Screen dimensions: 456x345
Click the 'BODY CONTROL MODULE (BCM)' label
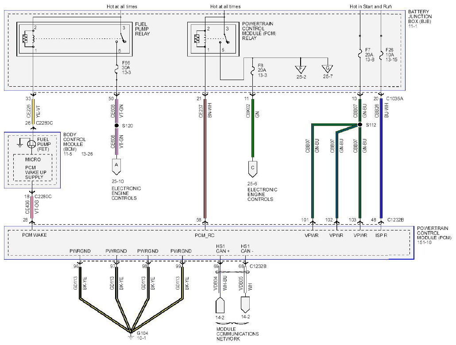click(x=74, y=142)
